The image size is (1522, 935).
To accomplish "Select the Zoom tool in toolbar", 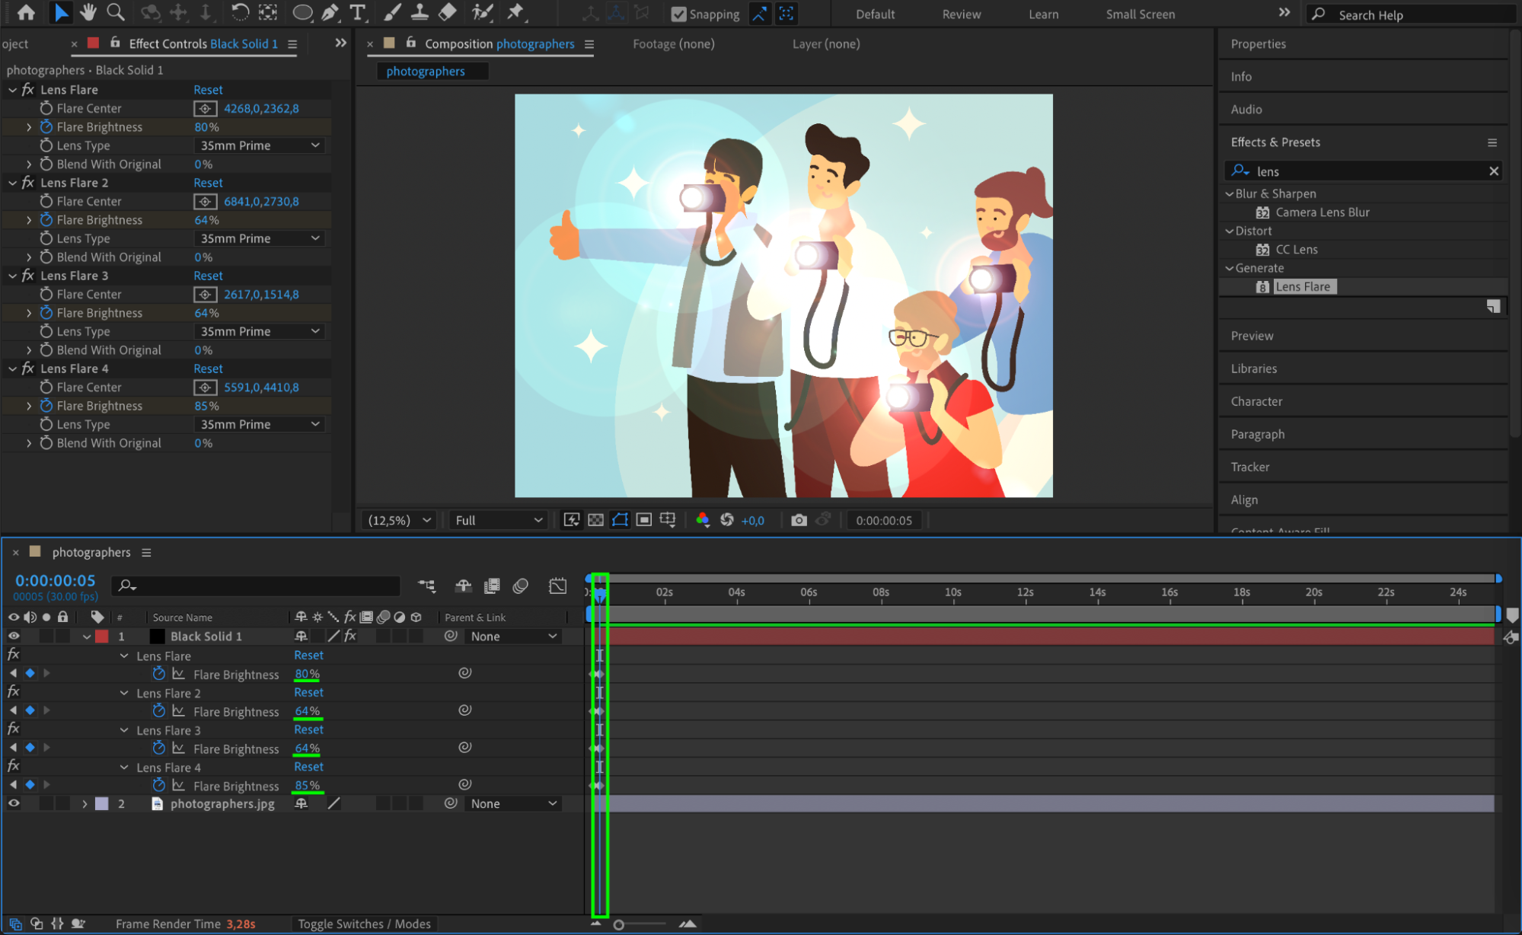I will pyautogui.click(x=116, y=12).
